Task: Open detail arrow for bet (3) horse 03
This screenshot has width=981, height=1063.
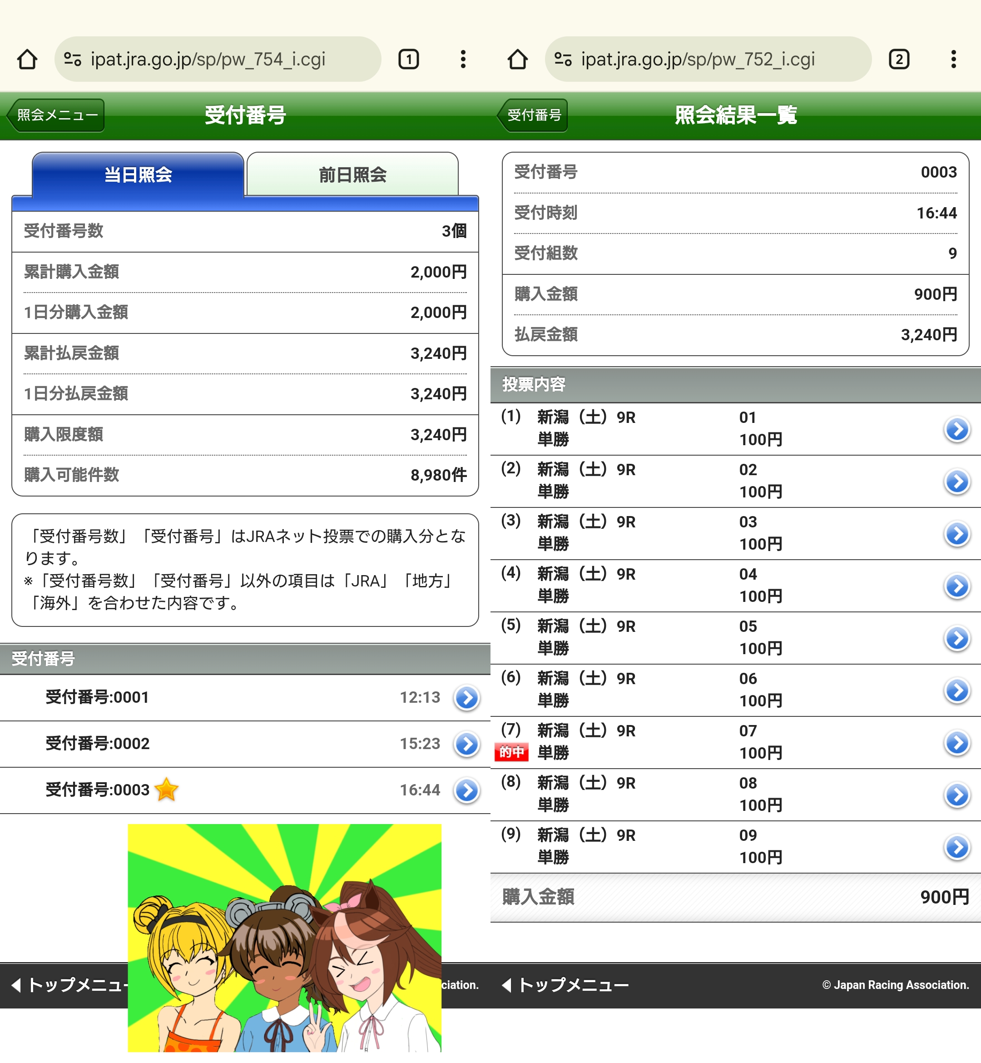Action: (957, 534)
